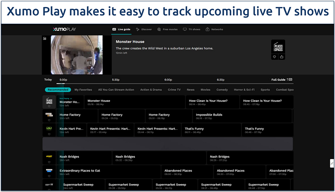Select now-playing Monster House 12m left
The height and width of the screenshot is (192, 335).
pos(70,102)
